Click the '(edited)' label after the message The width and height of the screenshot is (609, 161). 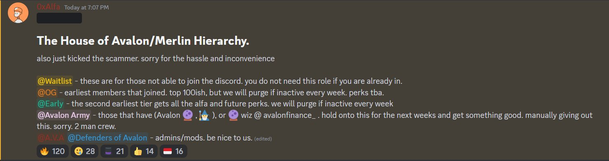click(263, 138)
